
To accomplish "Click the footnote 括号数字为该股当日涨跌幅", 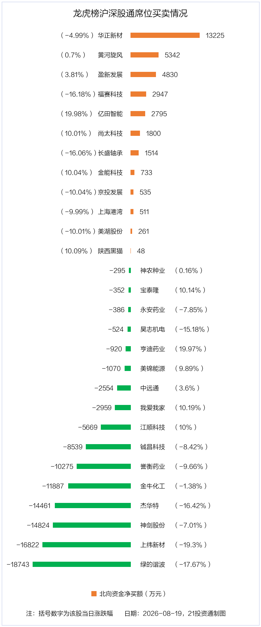I will [76, 614].
